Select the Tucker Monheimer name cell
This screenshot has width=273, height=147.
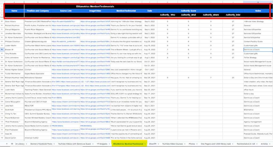14,74
